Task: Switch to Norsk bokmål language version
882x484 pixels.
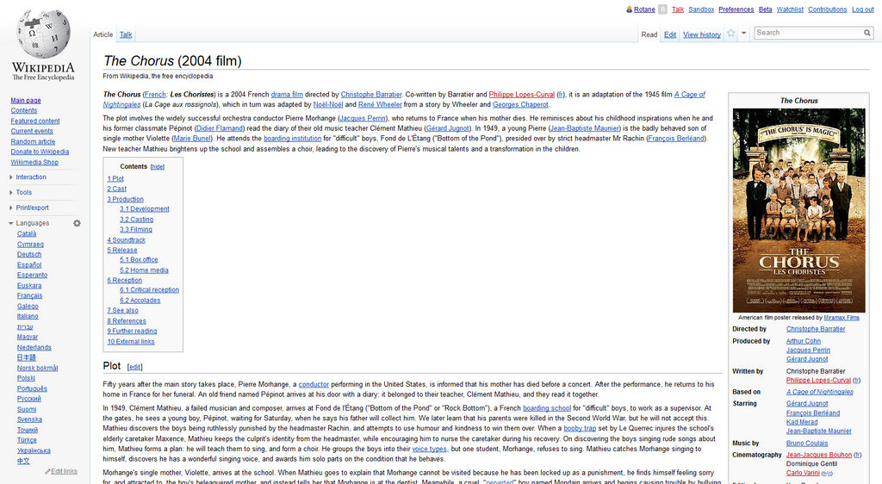Action: (37, 369)
